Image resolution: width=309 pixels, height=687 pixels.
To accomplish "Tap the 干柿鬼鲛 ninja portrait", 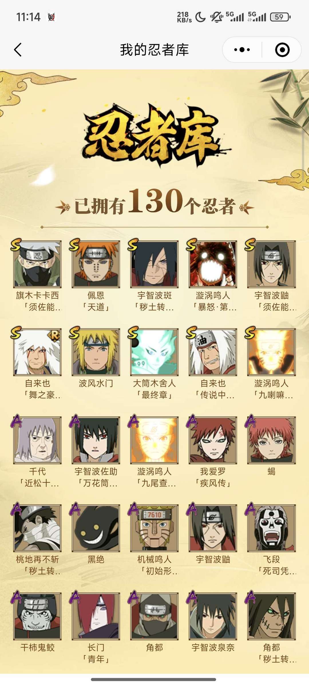I will point(37,616).
